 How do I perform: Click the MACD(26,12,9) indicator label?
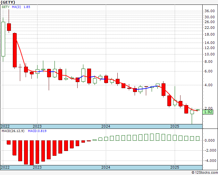(x=13, y=131)
